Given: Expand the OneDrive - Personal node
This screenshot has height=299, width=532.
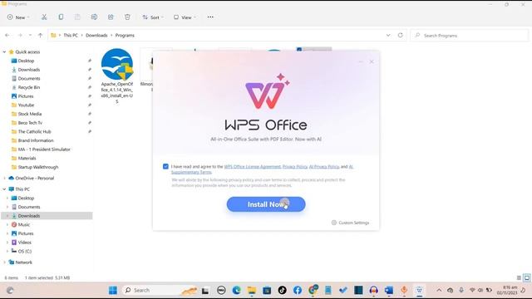Looking at the screenshot, I should 4,178.
